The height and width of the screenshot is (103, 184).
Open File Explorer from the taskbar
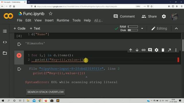click(28, 101)
